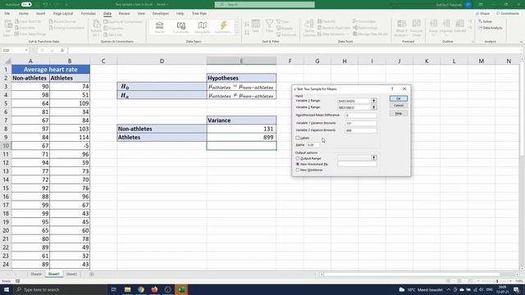Click the search box in title bar

(264, 4)
